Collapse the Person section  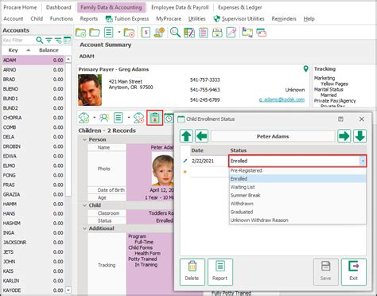point(84,139)
